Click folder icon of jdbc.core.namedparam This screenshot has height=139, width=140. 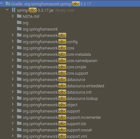pyautogui.click(x=19, y=60)
